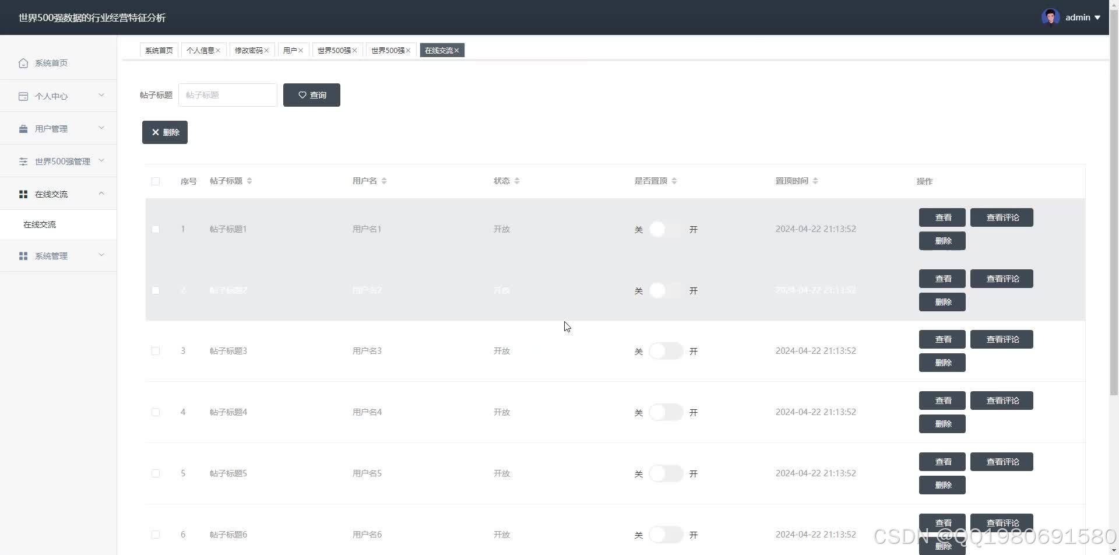The image size is (1119, 555).
Task: Click the heart icon on 查询 button
Action: pyautogui.click(x=302, y=95)
